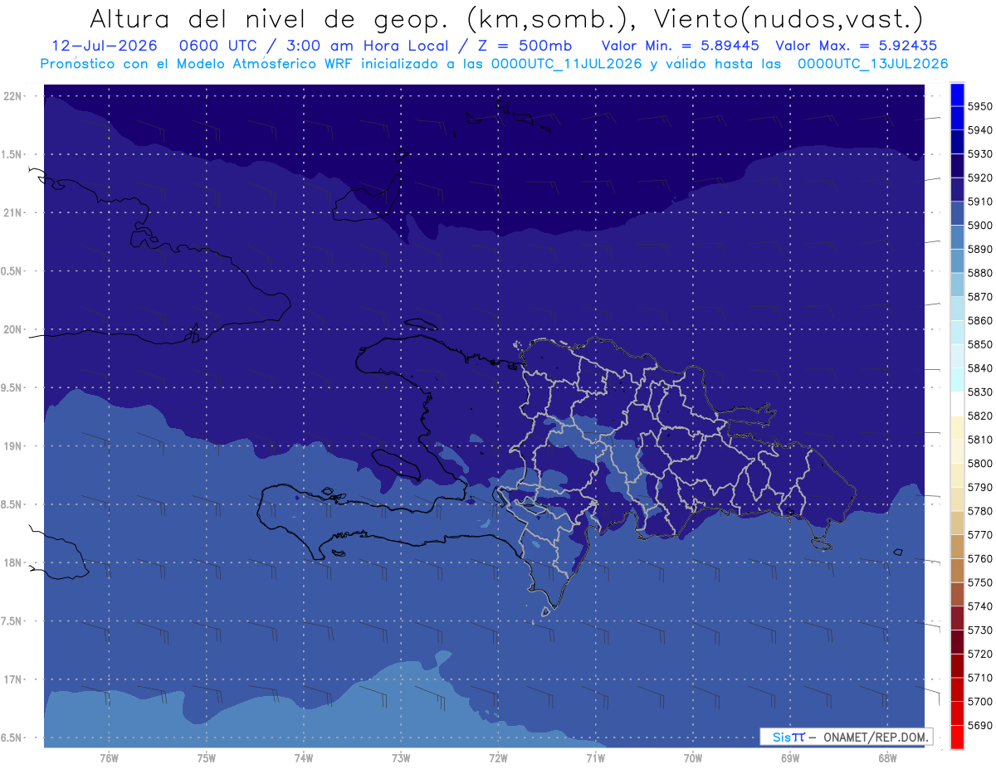Viewport: 996px width, 769px height.
Task: Pick the light blue swatch between 5880 and 5870
Action: coord(956,285)
